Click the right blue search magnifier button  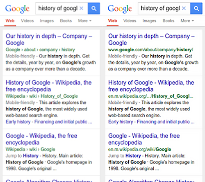pyautogui.click(x=196, y=8)
